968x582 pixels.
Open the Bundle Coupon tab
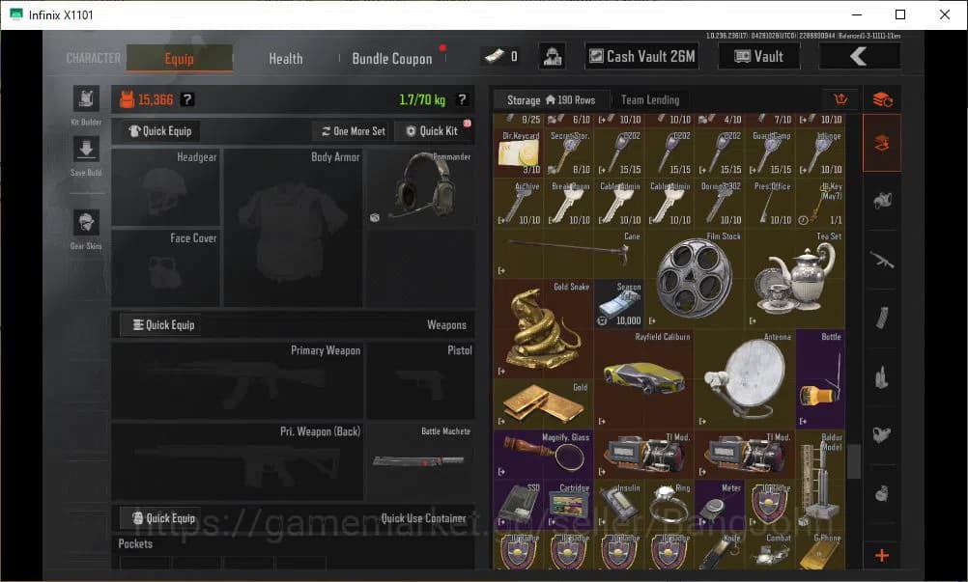(392, 59)
